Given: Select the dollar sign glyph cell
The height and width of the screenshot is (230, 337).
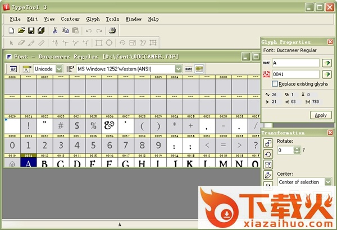Looking at the screenshot, I should pos(77,126).
